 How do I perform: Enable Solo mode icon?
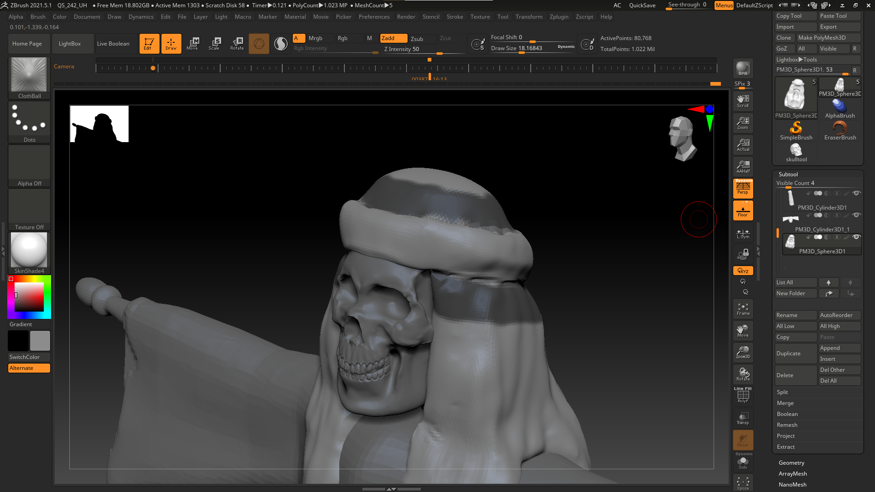click(743, 462)
